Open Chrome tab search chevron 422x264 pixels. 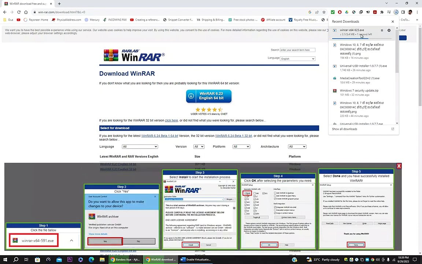pyautogui.click(x=386, y=4)
